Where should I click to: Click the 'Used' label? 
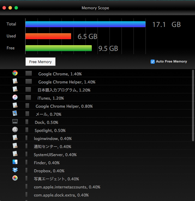pos(11,36)
